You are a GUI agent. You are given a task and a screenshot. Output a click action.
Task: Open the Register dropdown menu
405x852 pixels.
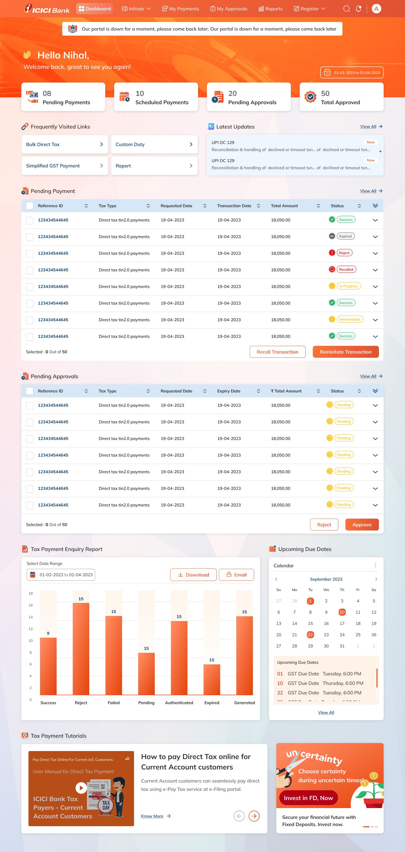pos(310,9)
